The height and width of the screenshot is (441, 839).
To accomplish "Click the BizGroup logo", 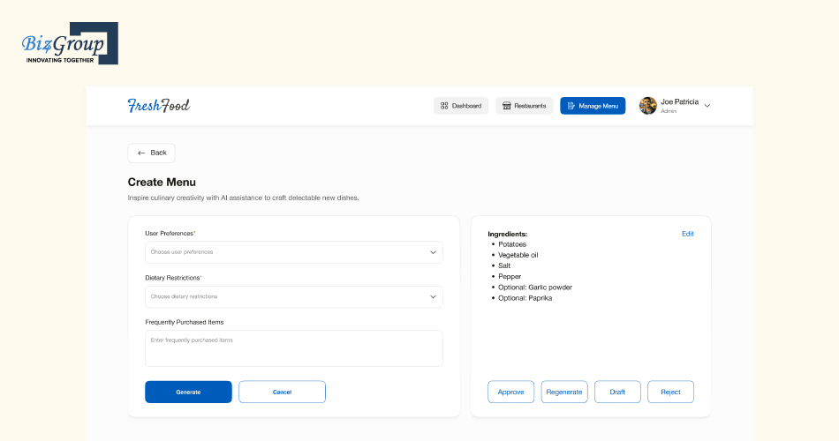I will 70,43.
